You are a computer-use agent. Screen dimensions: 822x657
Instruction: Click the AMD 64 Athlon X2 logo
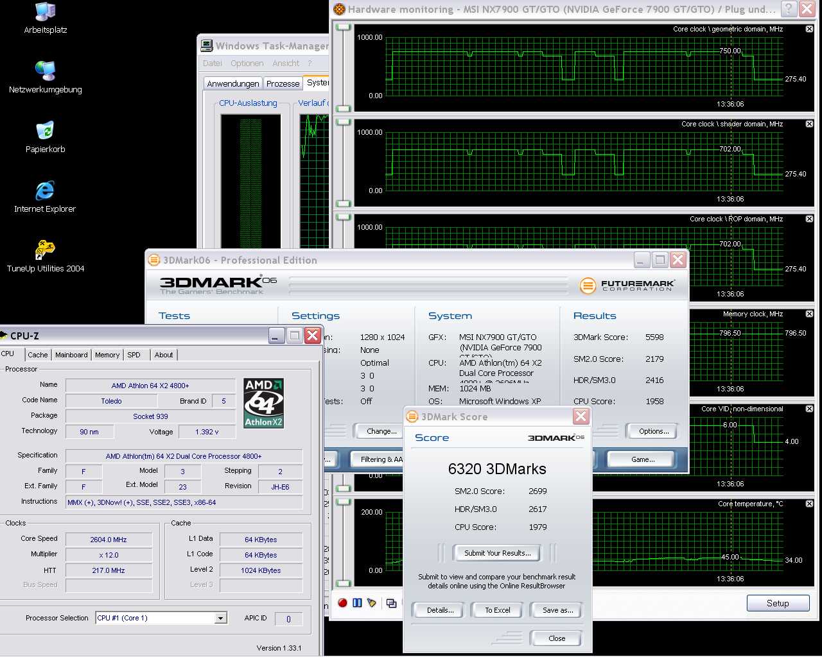(x=263, y=403)
